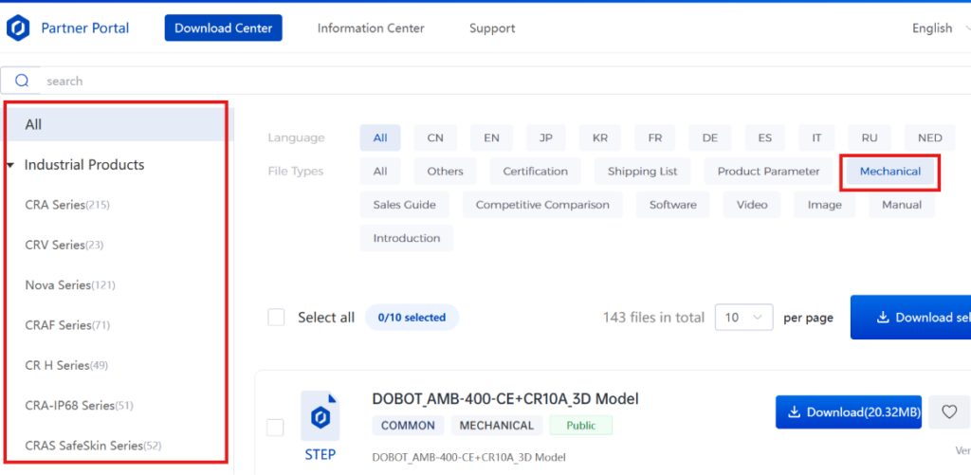Click the 143 files in total text

pyautogui.click(x=653, y=318)
